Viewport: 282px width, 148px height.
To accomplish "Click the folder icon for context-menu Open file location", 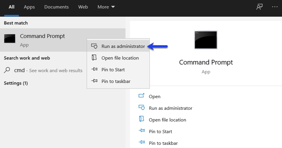I will (94, 58).
